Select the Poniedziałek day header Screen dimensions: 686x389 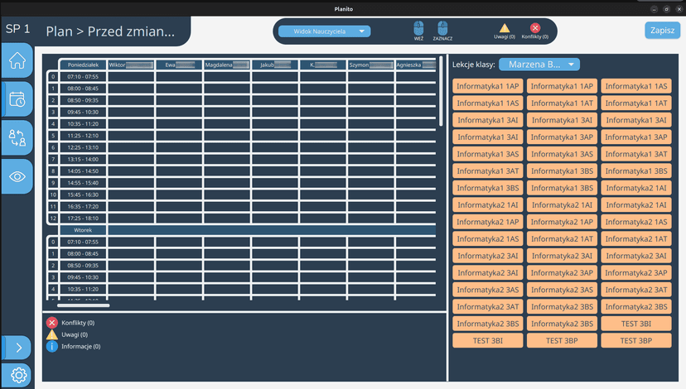click(83, 65)
